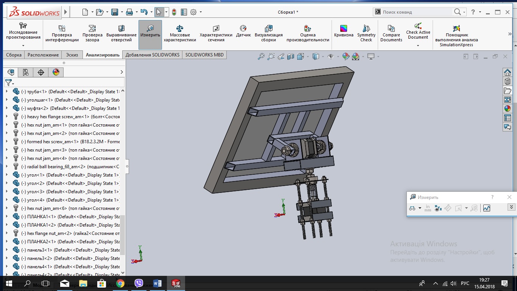Open file properties list icon
The width and height of the screenshot is (517, 291).
click(184, 12)
